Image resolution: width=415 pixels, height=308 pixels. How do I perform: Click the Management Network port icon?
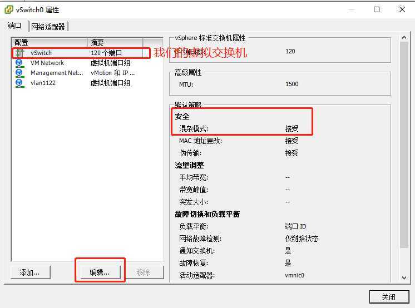[19, 73]
